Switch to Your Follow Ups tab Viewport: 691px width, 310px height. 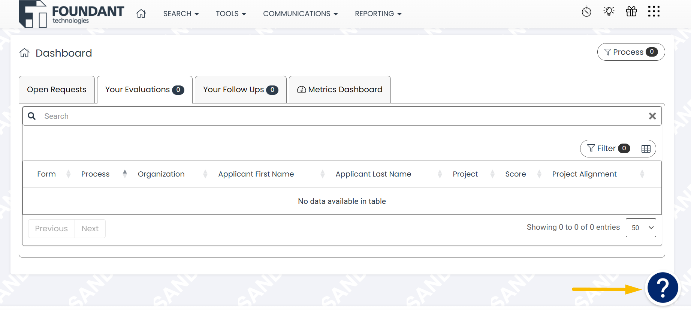pos(241,90)
